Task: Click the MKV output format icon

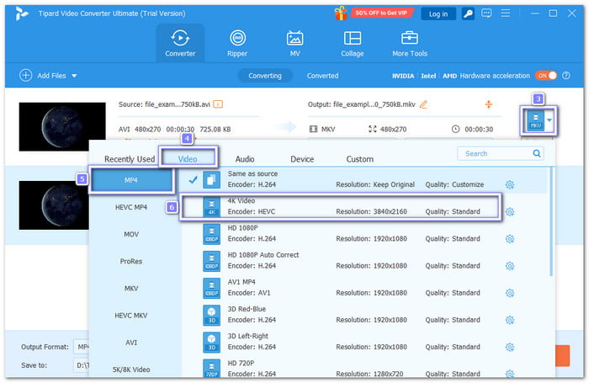Action: pos(536,120)
